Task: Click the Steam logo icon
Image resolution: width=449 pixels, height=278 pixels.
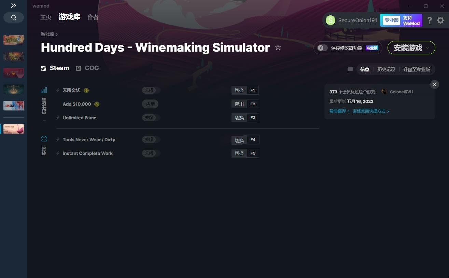Action: point(43,68)
